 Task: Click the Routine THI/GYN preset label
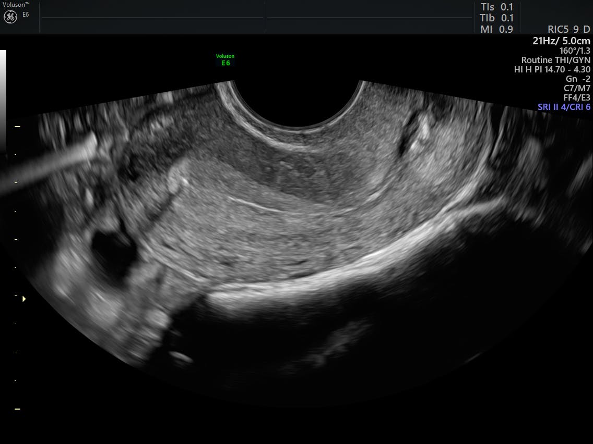pyautogui.click(x=555, y=60)
